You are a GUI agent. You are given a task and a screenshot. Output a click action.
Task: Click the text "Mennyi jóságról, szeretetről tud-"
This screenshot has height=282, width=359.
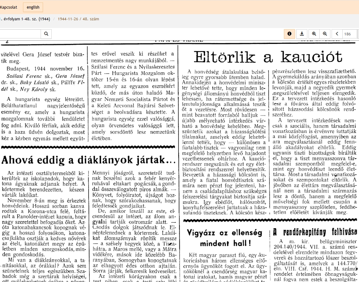(134, 173)
